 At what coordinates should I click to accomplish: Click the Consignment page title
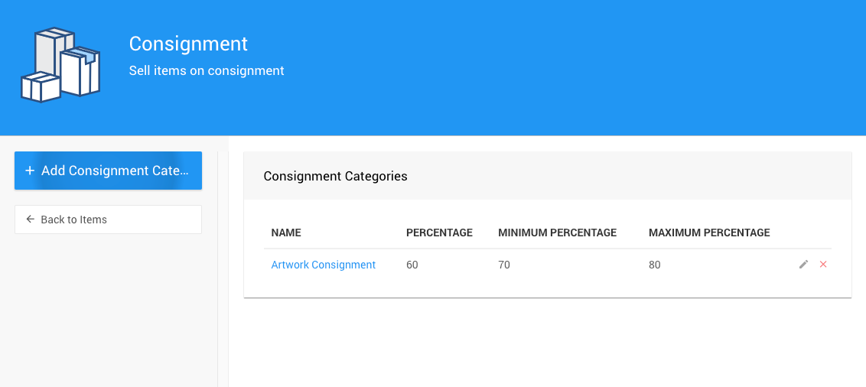pyautogui.click(x=188, y=44)
